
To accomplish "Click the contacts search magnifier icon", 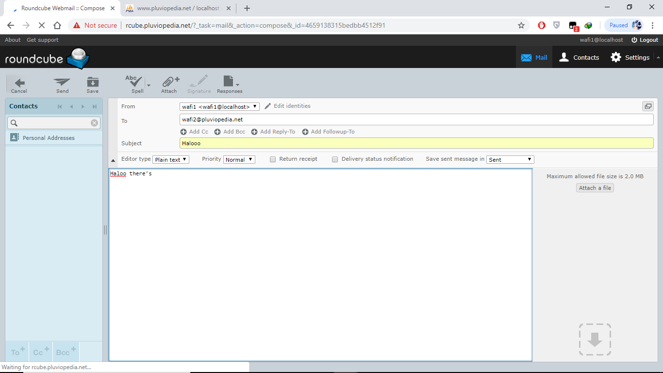I will [14, 123].
